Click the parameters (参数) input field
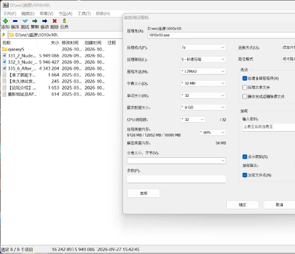The width and height of the screenshot is (295, 254). (176, 179)
